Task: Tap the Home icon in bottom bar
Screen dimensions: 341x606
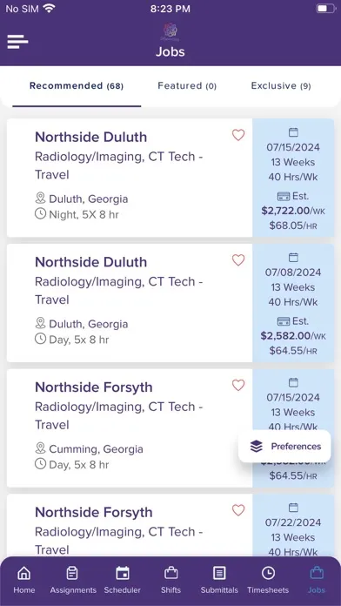Action: (24, 573)
